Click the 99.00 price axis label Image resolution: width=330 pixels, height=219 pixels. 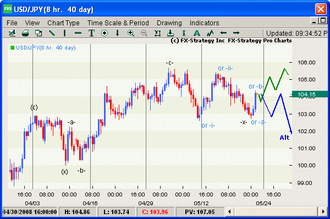[x=305, y=183]
